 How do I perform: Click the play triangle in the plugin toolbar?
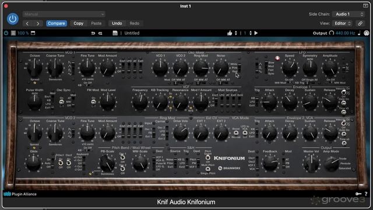pyautogui.click(x=256, y=33)
